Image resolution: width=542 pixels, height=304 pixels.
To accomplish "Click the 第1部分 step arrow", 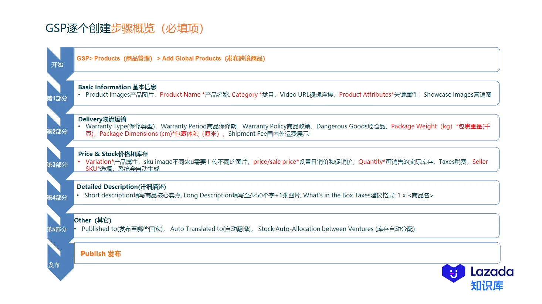I will (x=55, y=98).
